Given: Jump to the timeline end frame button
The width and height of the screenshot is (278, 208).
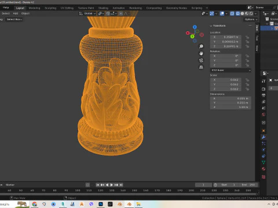Looking at the screenshot, I should (x=121, y=185).
